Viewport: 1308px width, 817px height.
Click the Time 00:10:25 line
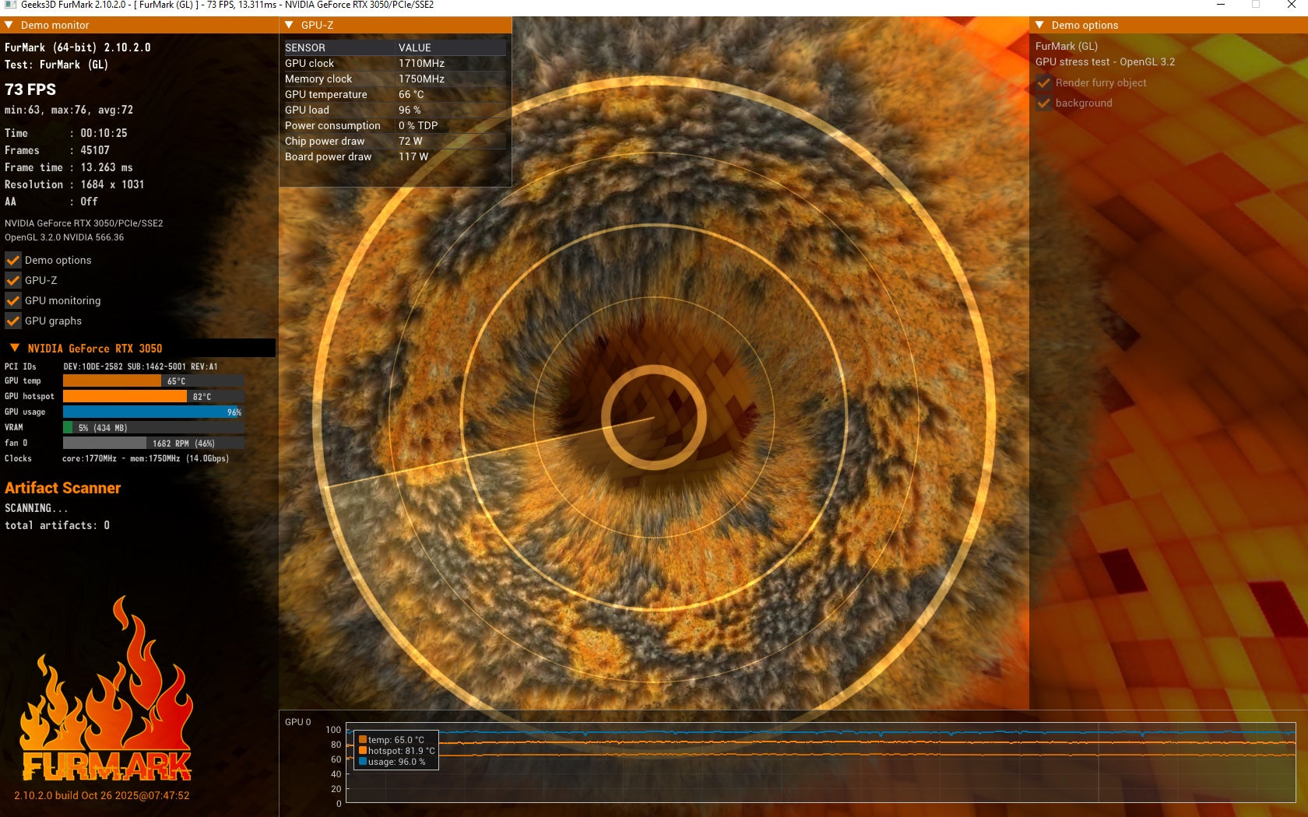tap(66, 133)
